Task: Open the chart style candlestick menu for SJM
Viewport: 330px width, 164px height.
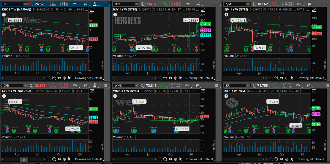Action: [309, 4]
